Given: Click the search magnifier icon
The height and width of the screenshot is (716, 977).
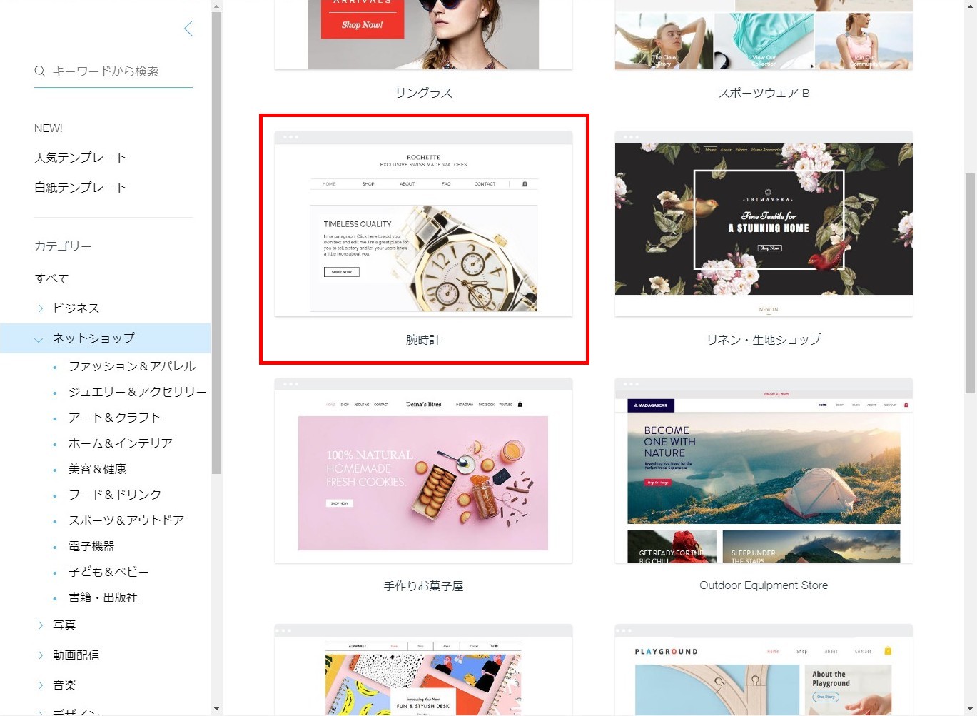Looking at the screenshot, I should 40,71.
